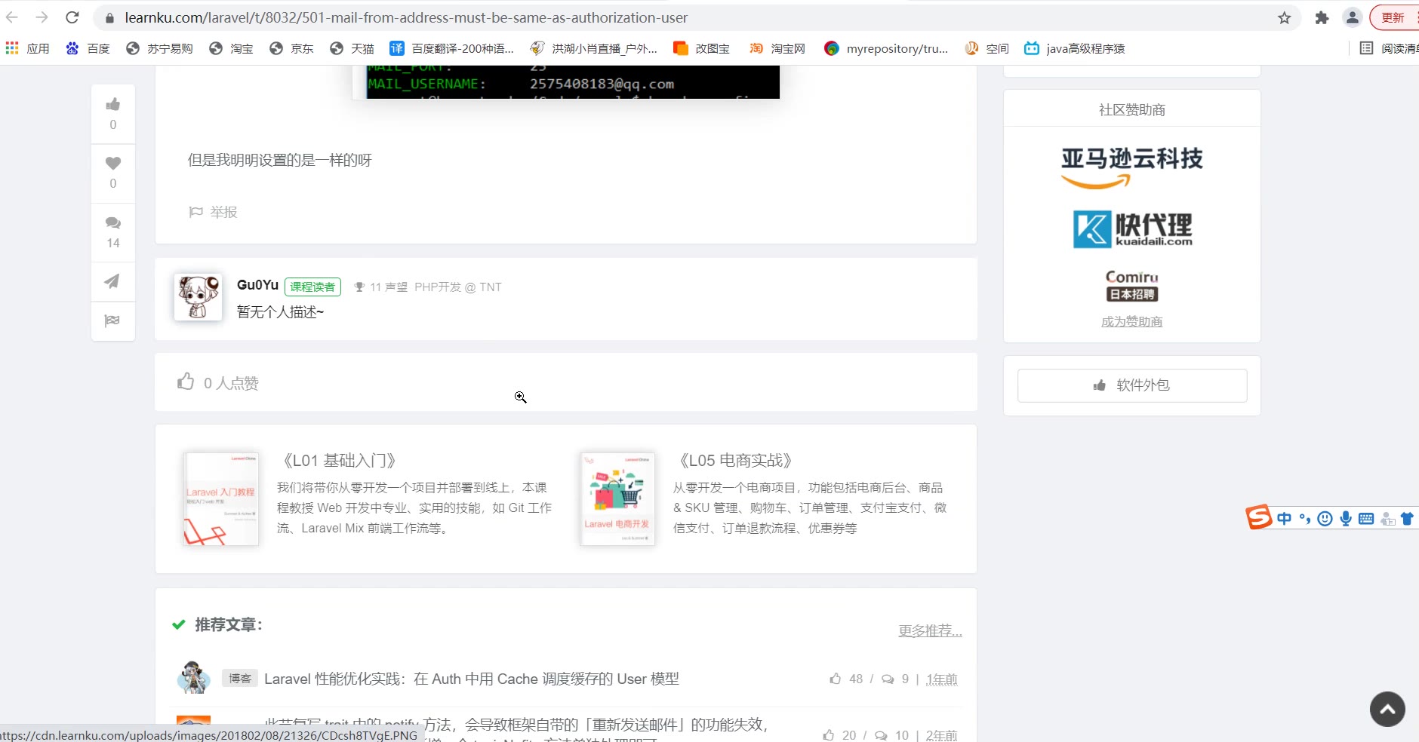The width and height of the screenshot is (1419, 742).
Task: Click the 软件外包 button
Action: coord(1132,385)
